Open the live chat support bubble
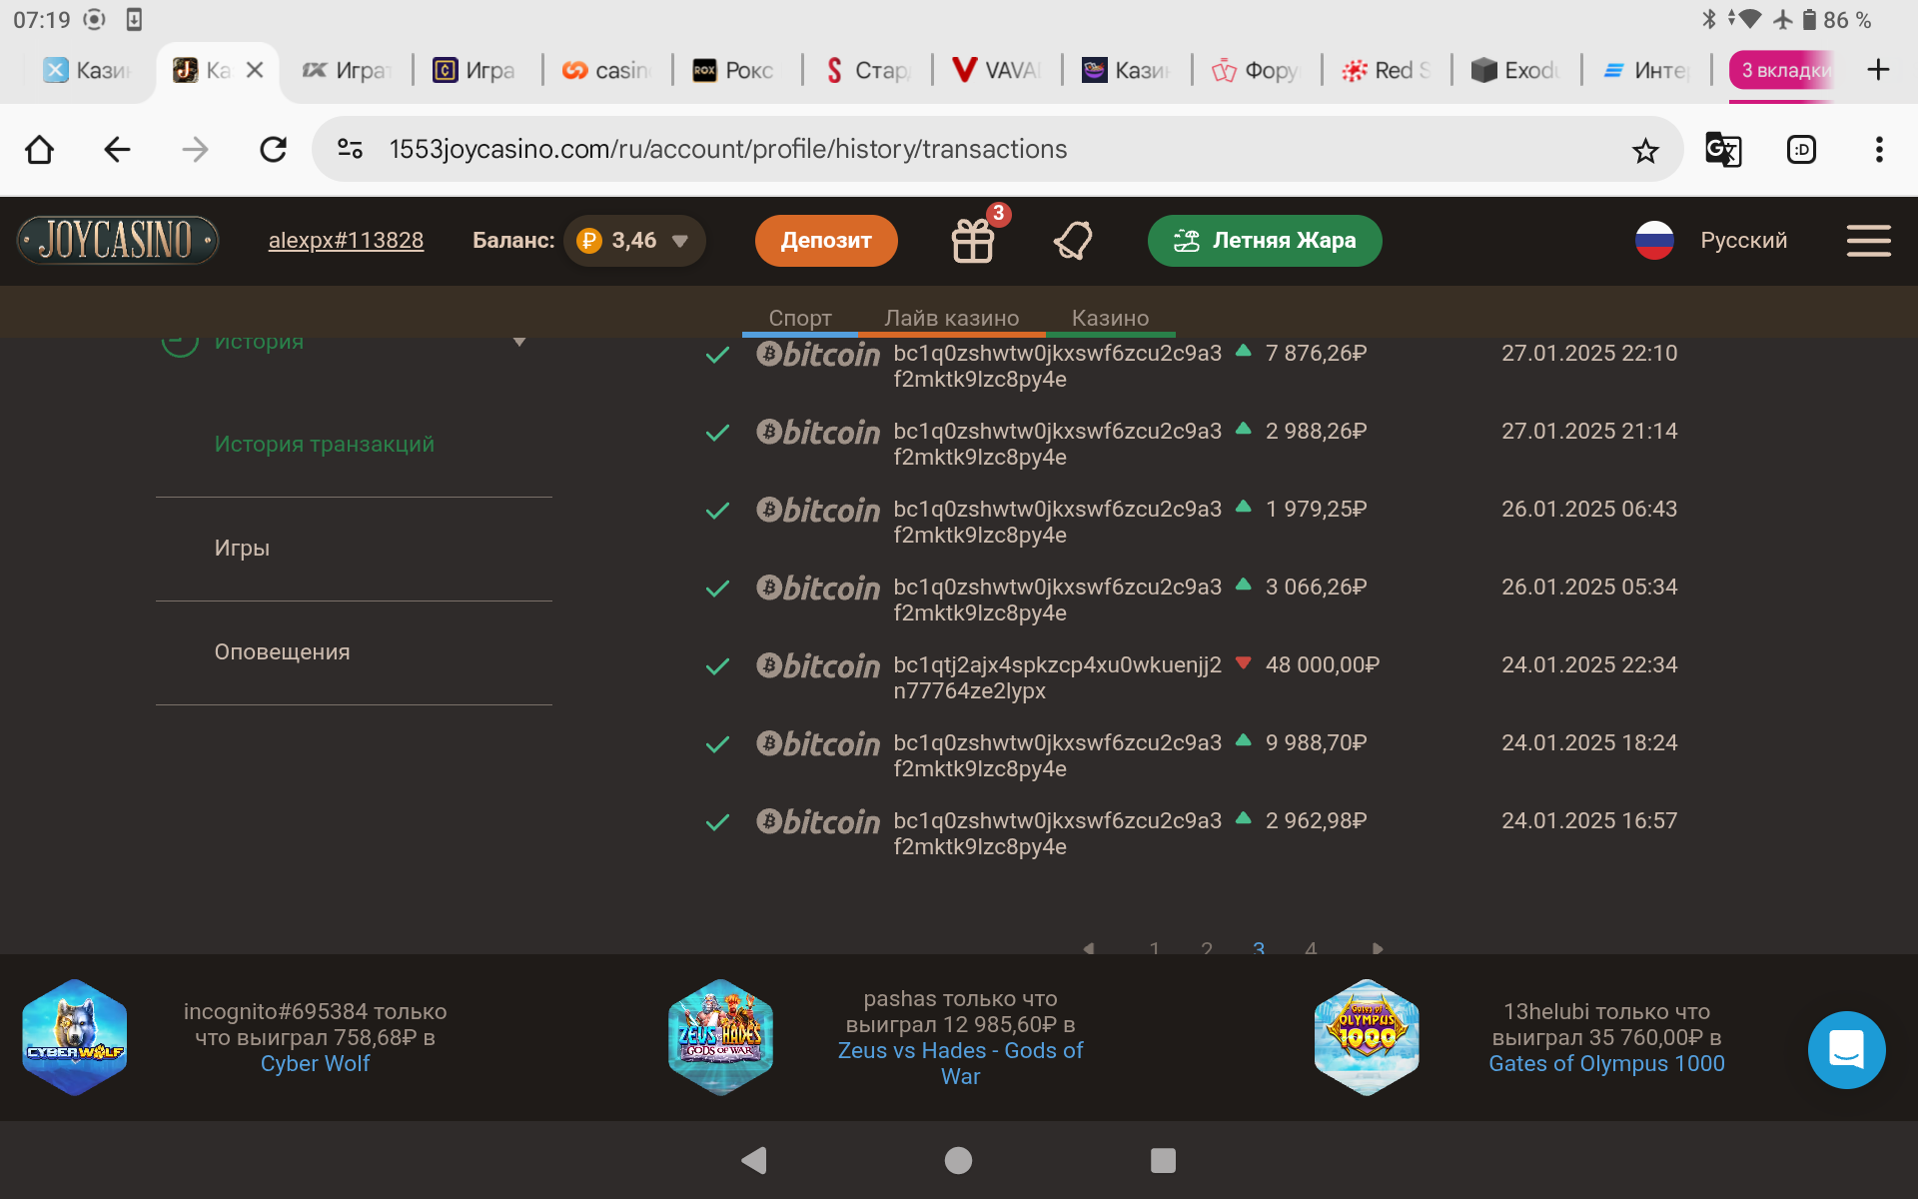The image size is (1918, 1199). 1846,1049
